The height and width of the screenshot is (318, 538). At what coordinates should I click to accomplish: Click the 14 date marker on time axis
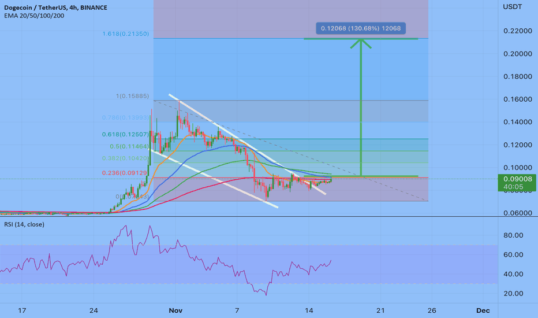[309, 309]
